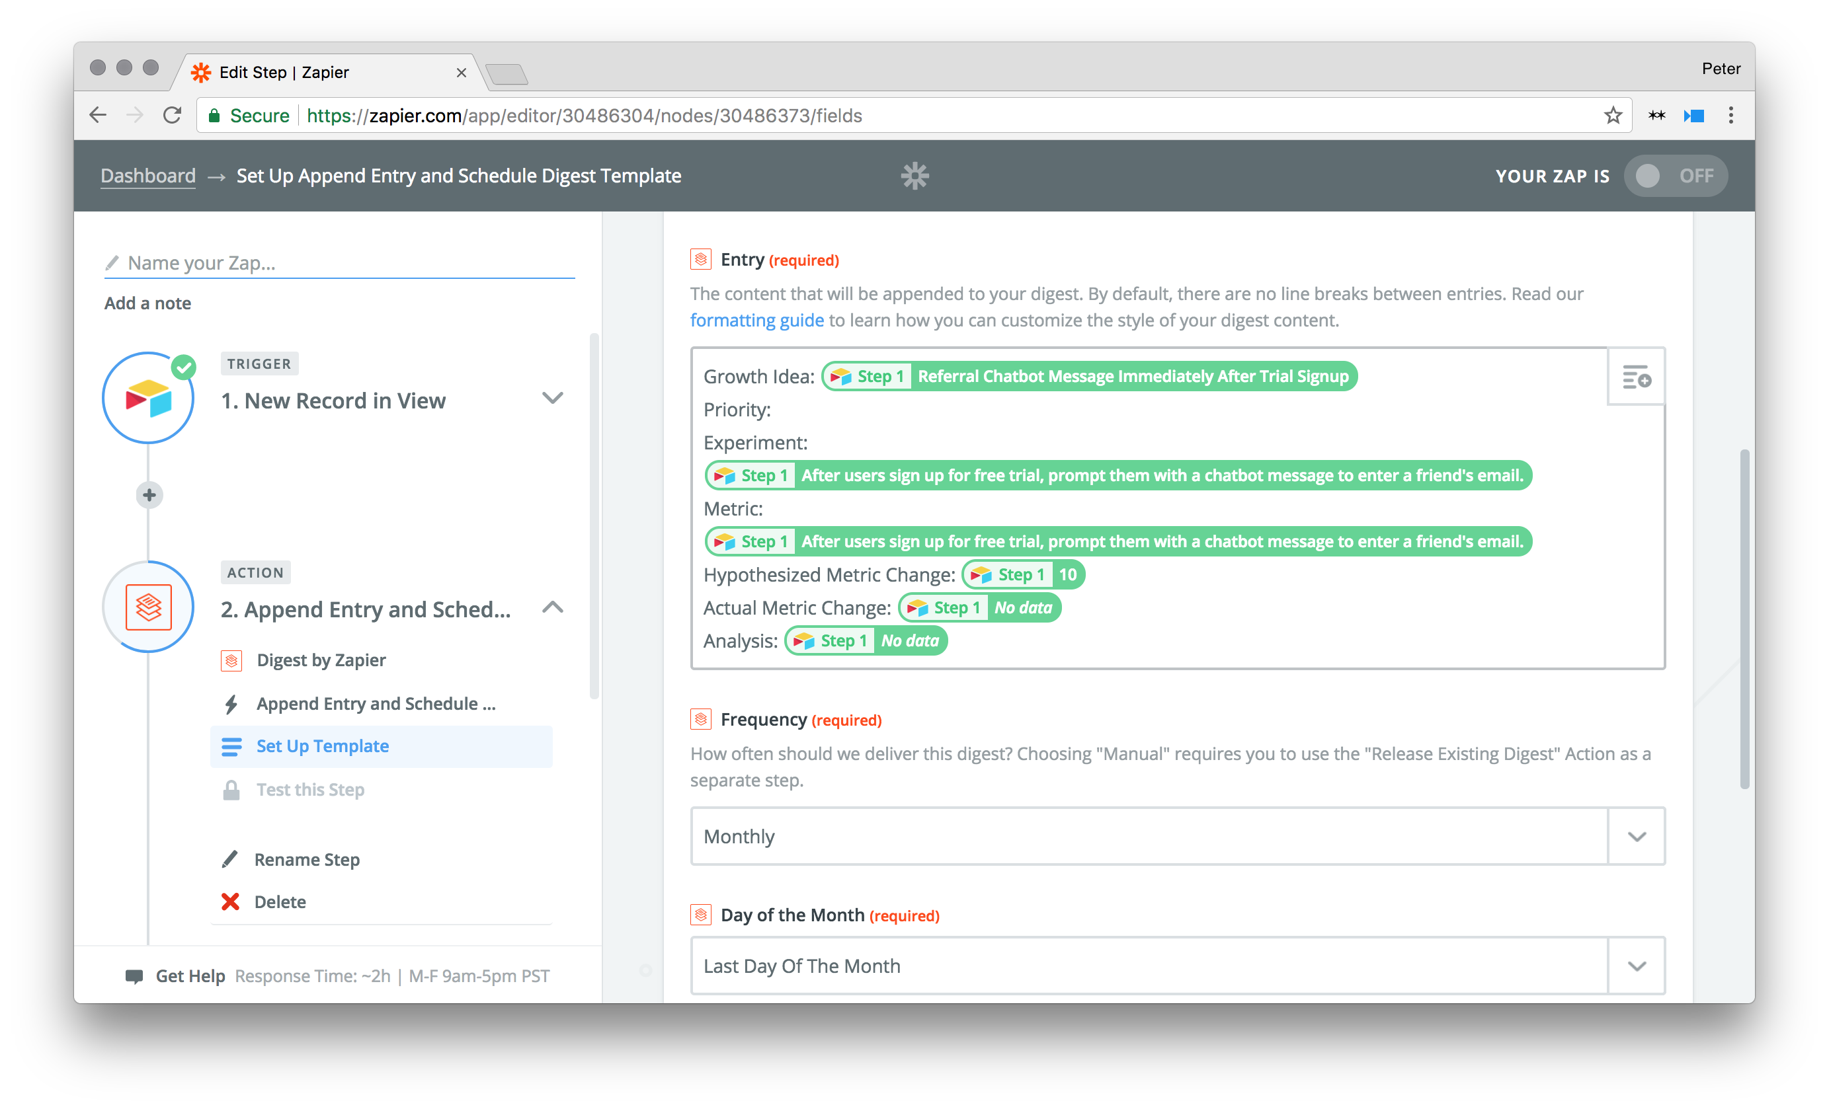Click the left sidebar scrollbar

tap(593, 516)
